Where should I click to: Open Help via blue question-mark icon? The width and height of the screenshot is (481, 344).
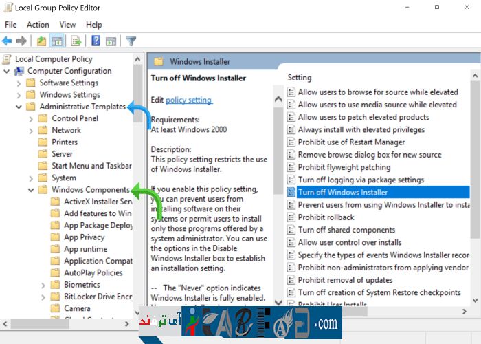pyautogui.click(x=96, y=41)
